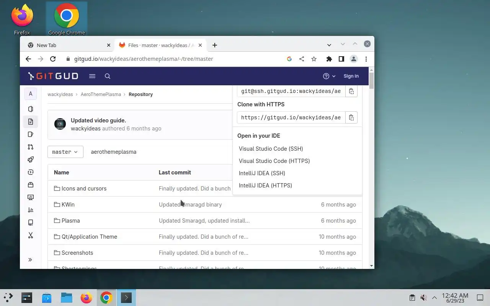Click the HTTPS clone URL field
490x306 pixels.
(x=291, y=117)
